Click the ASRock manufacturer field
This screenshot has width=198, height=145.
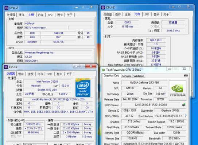pyautogui.click(x=58, y=24)
